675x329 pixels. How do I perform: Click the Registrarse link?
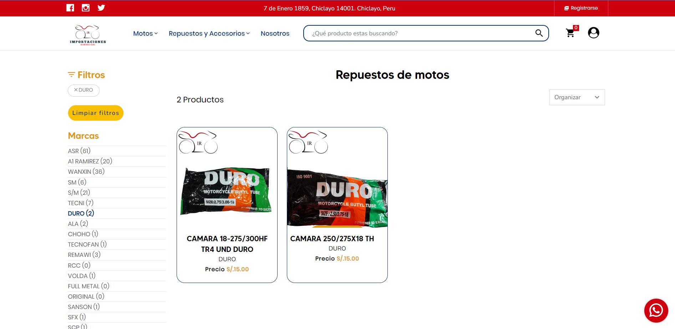point(581,8)
